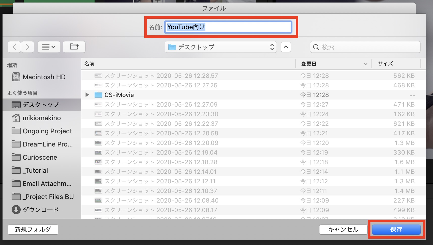Sort the file list by 名前 column

[x=188, y=64]
